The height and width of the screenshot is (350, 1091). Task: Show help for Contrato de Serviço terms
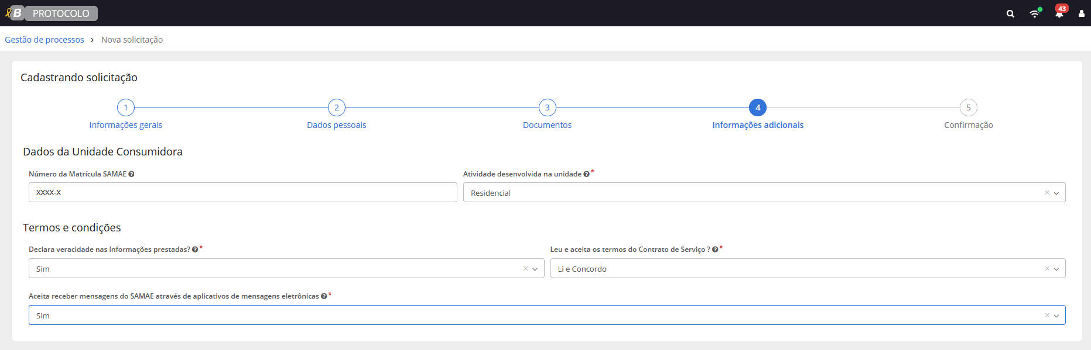[x=715, y=249]
